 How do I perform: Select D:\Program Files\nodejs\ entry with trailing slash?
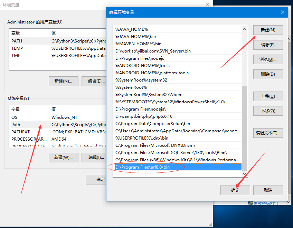[177, 109]
